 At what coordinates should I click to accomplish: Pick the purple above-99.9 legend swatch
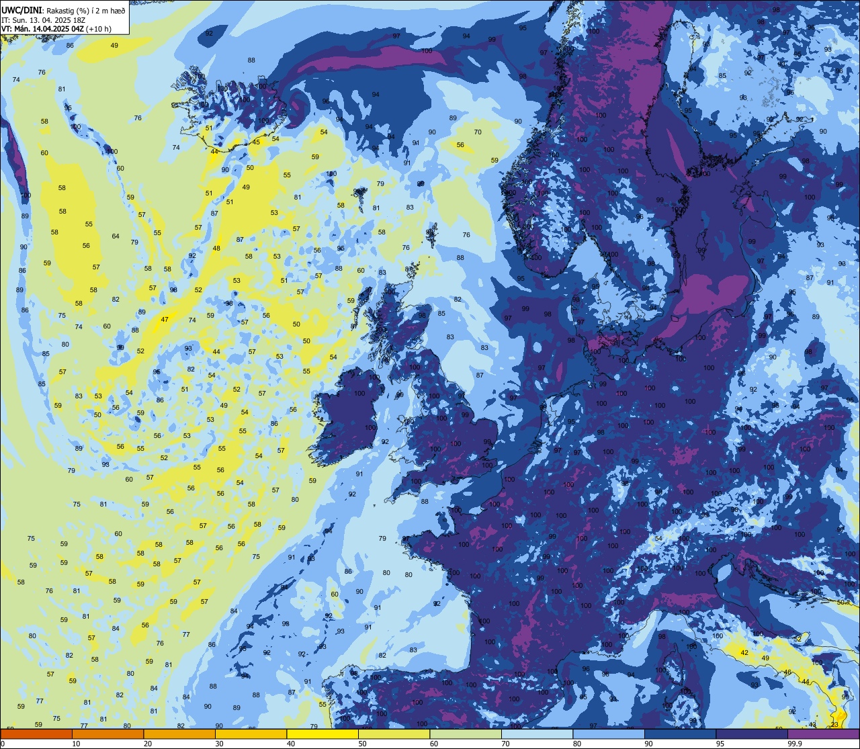(x=824, y=734)
